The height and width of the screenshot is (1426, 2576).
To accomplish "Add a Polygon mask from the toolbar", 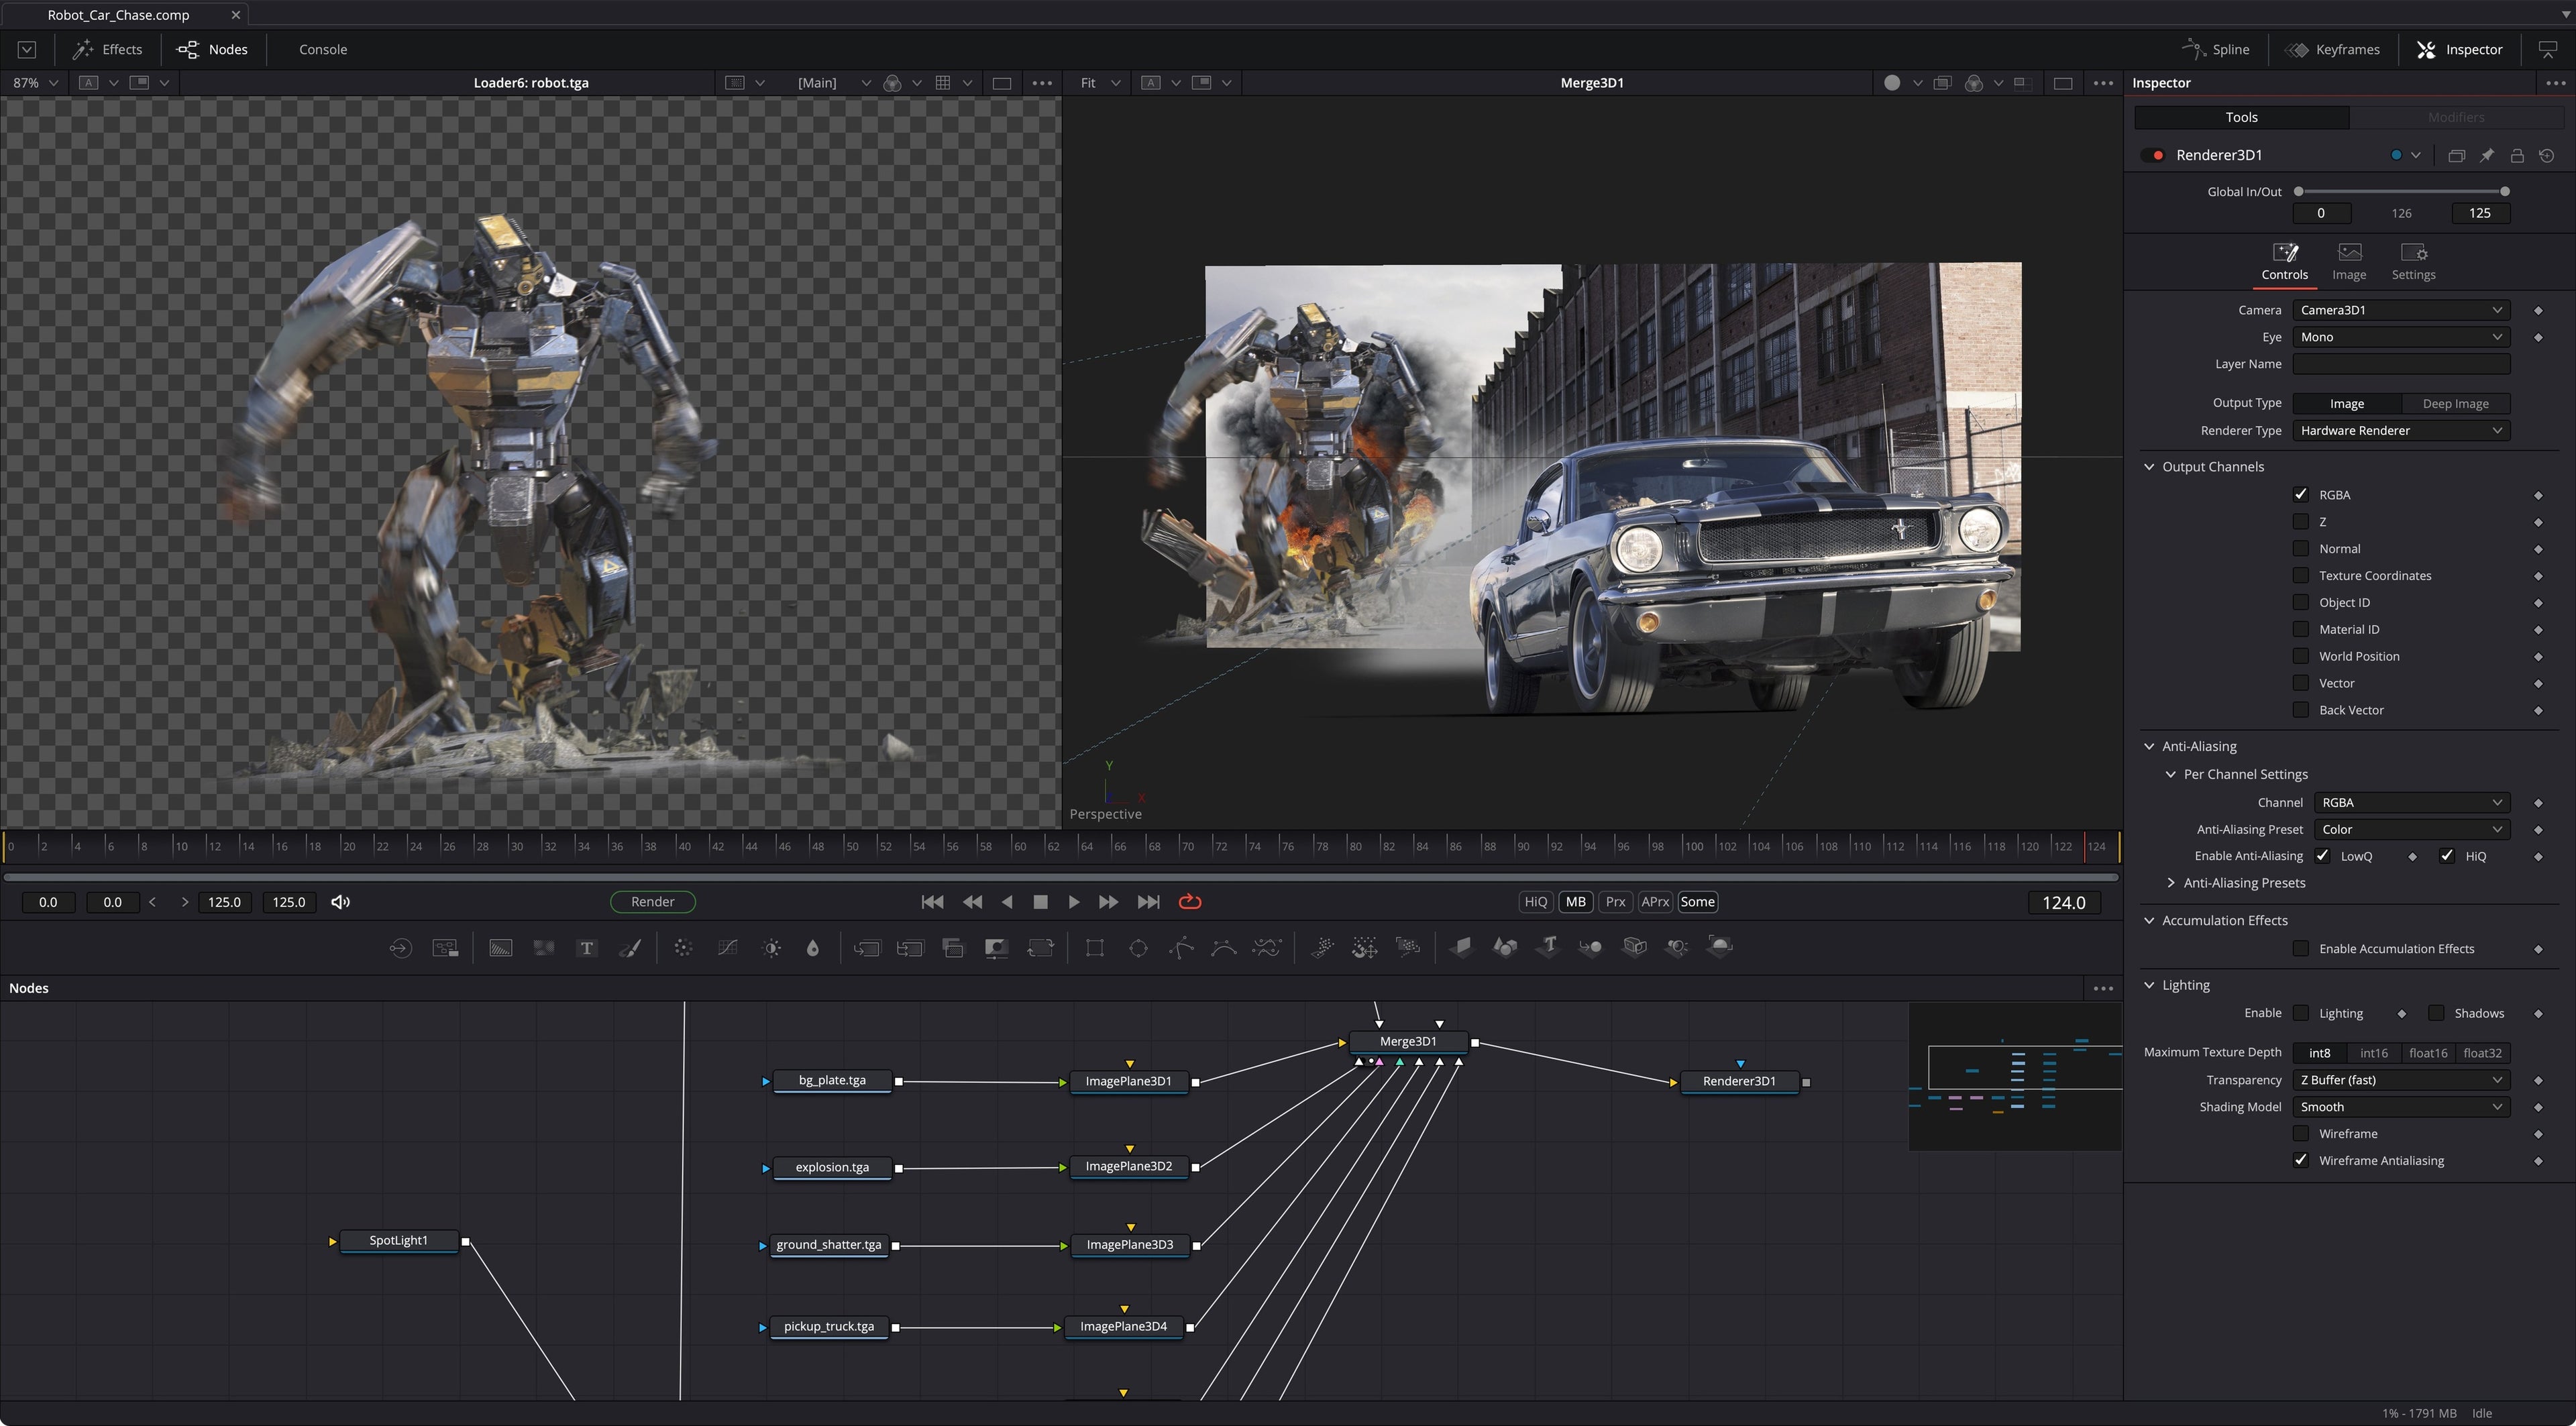I will coord(1180,947).
